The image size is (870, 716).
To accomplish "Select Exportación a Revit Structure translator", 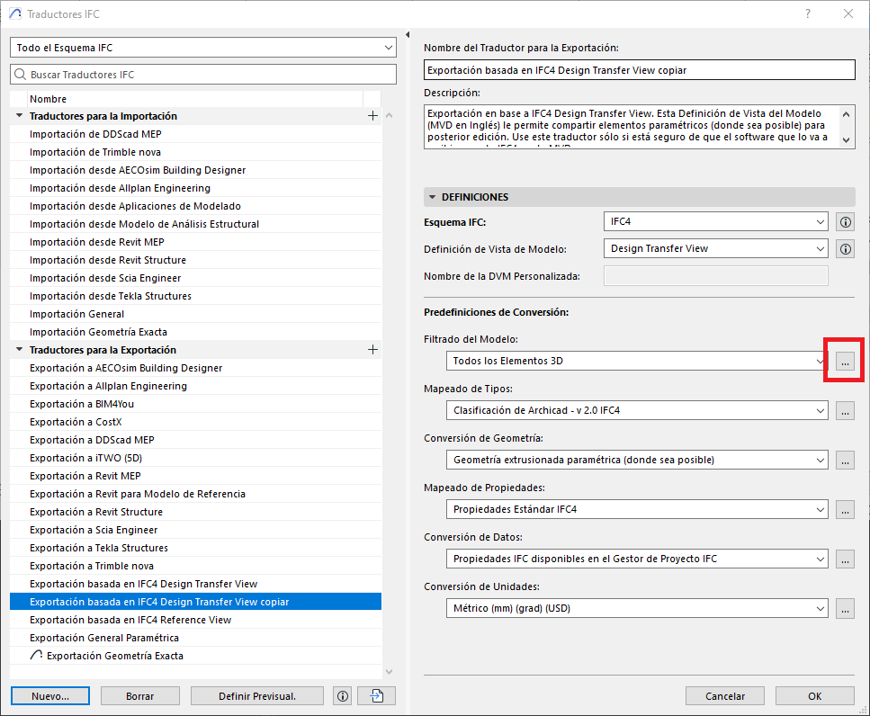I will [96, 512].
